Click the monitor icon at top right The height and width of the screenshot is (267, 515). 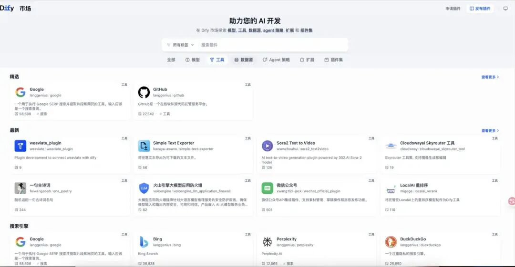pyautogui.click(x=505, y=9)
